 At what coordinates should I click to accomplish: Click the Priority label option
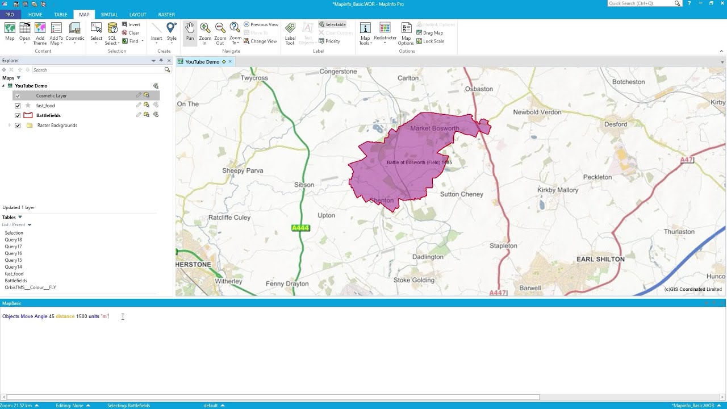pos(329,41)
